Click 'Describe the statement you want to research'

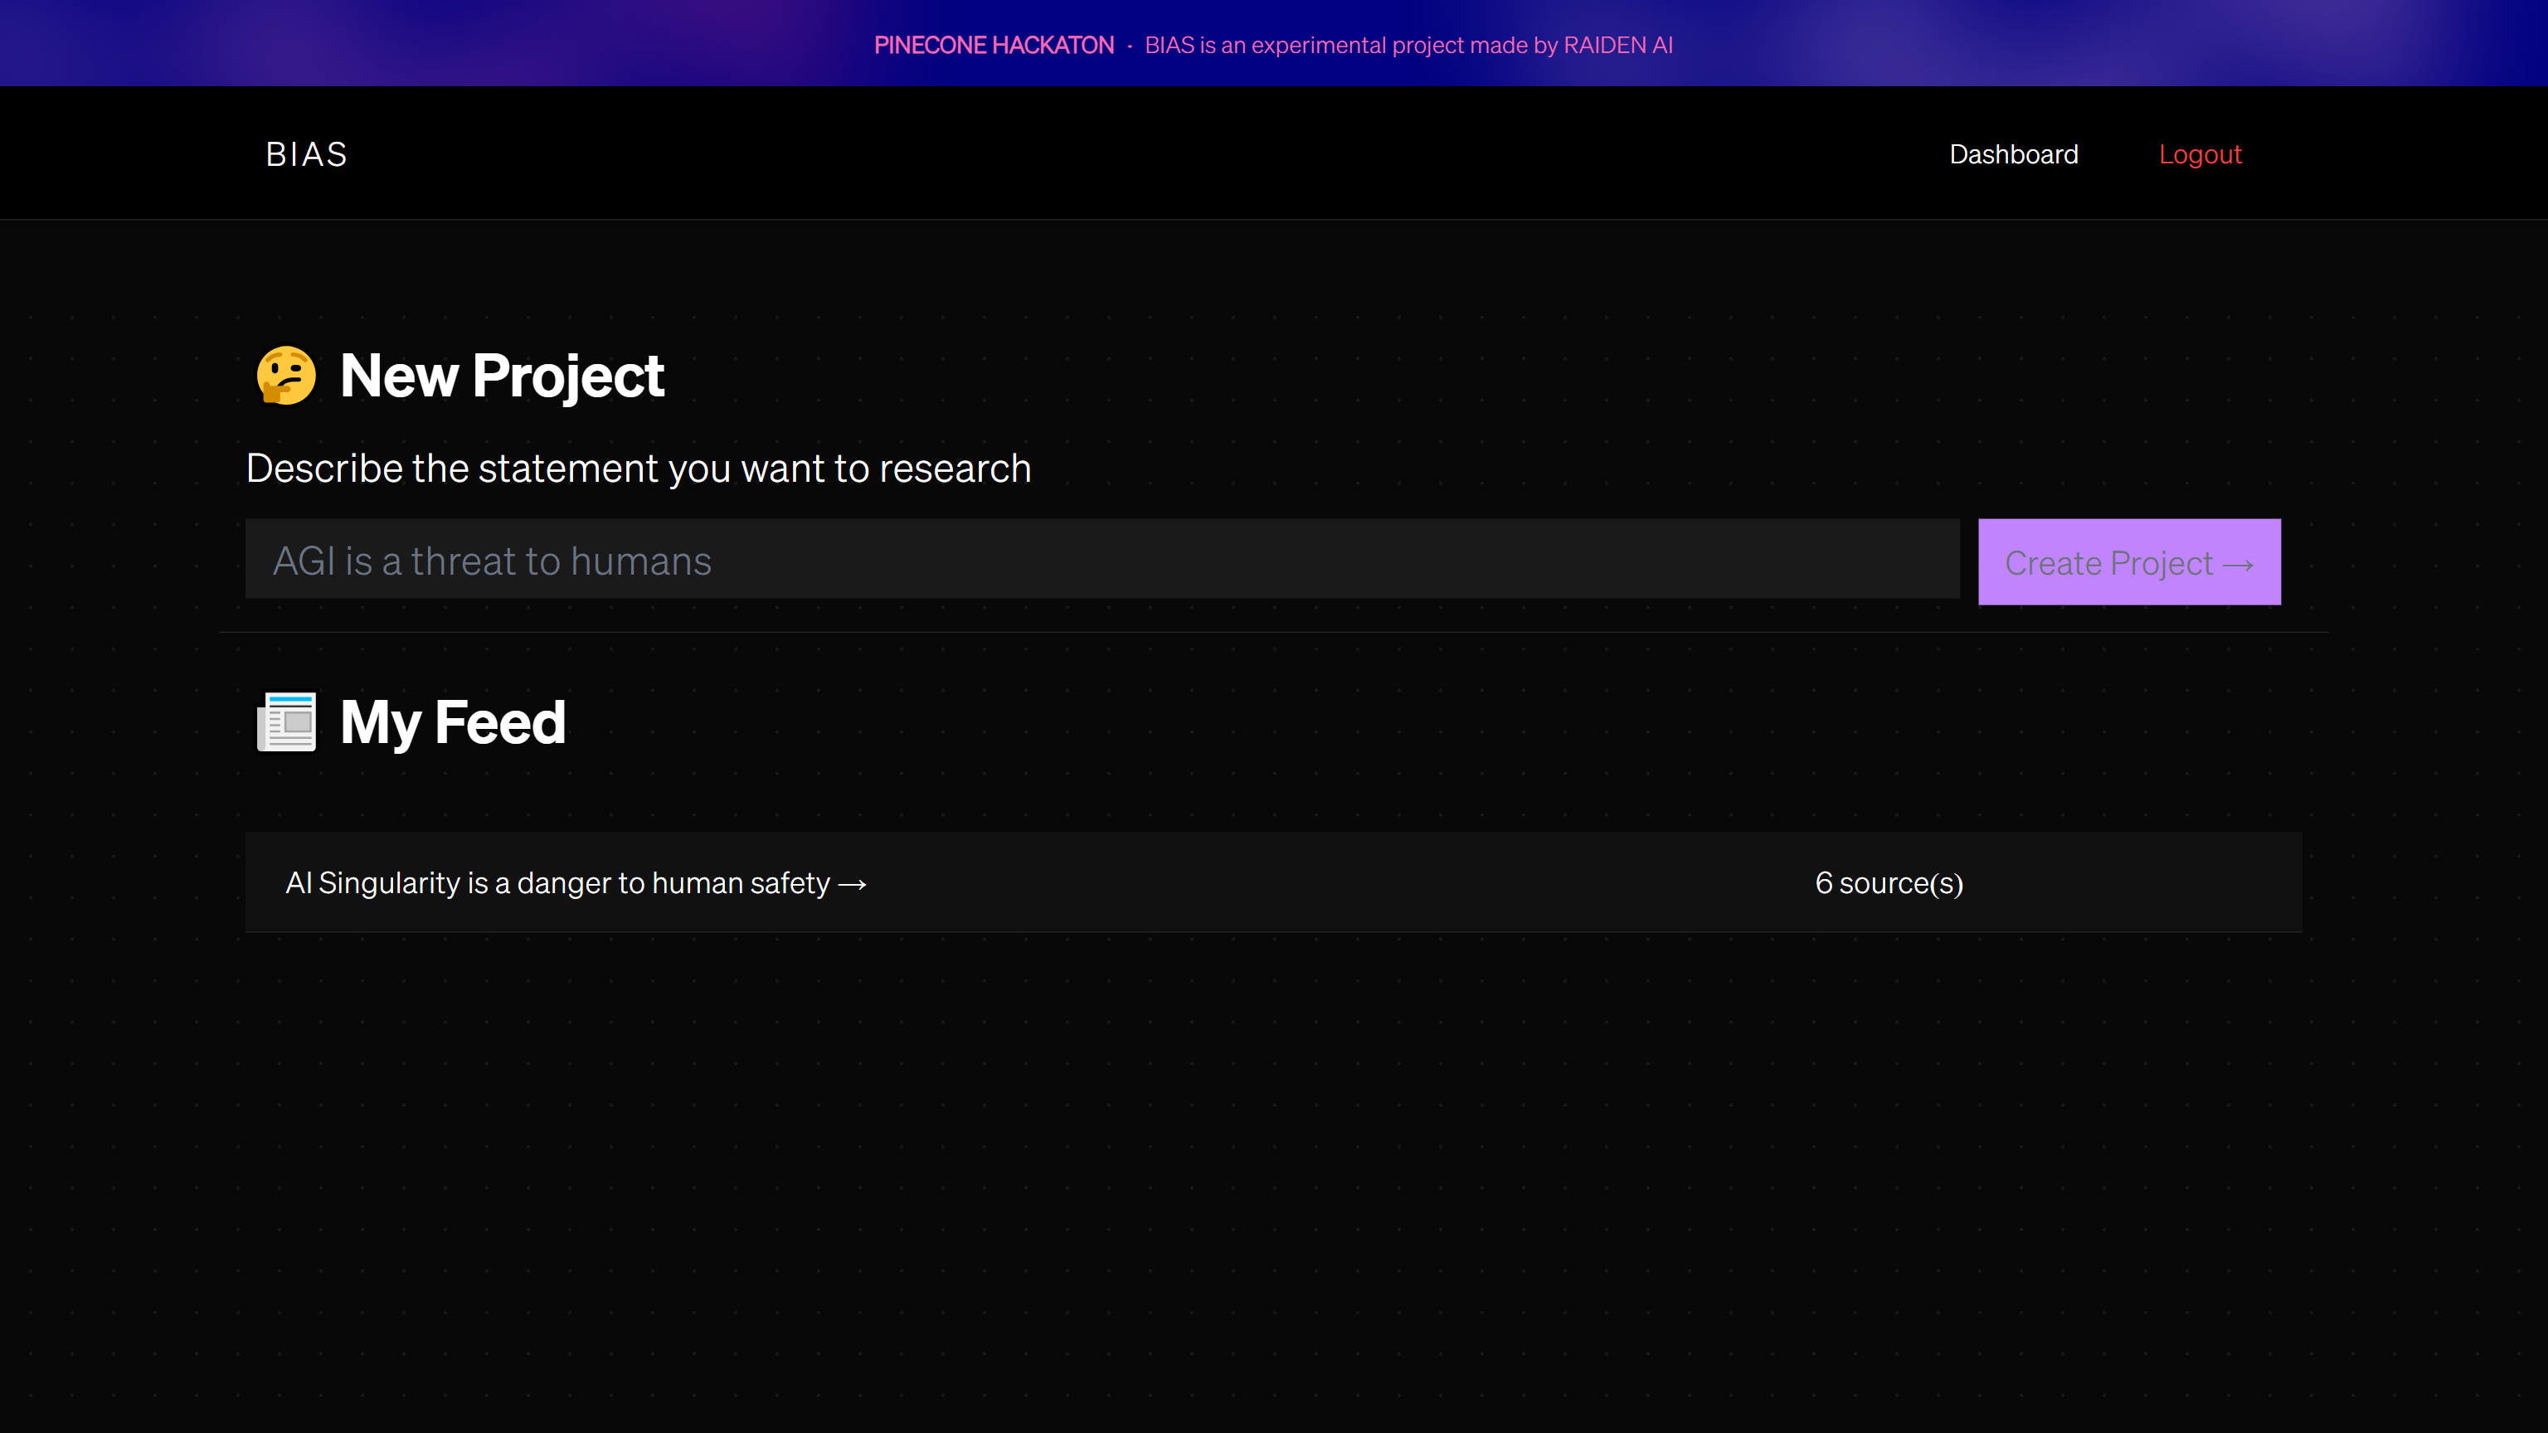point(638,468)
